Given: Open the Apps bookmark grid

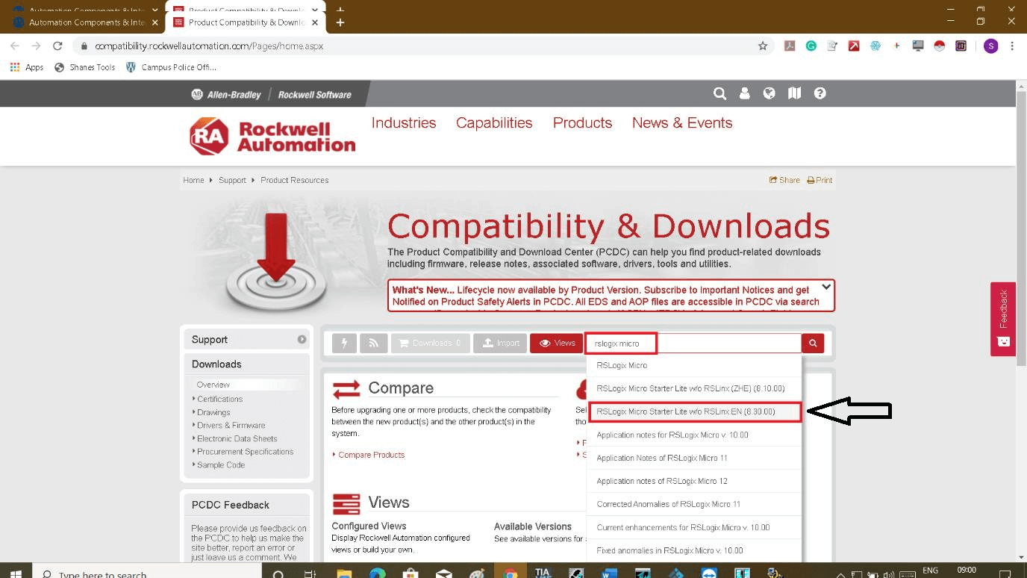Looking at the screenshot, I should point(27,67).
